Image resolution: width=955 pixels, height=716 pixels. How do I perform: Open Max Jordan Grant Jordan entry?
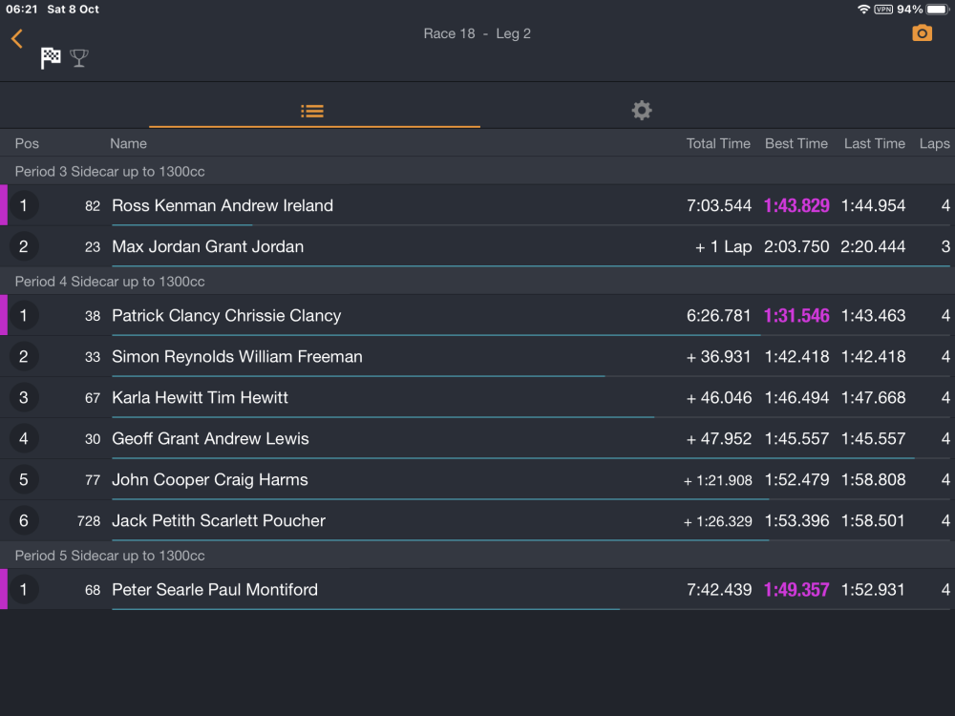tap(477, 246)
